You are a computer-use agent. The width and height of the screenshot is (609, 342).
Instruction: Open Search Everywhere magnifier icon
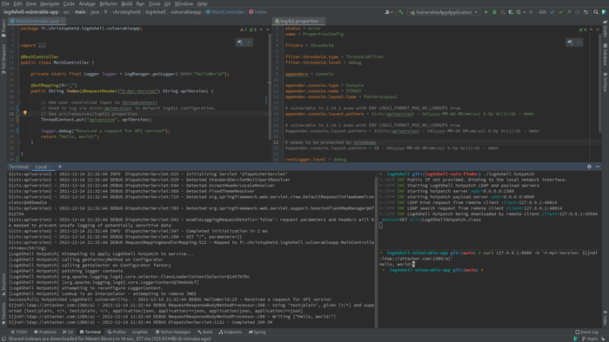[596, 12]
